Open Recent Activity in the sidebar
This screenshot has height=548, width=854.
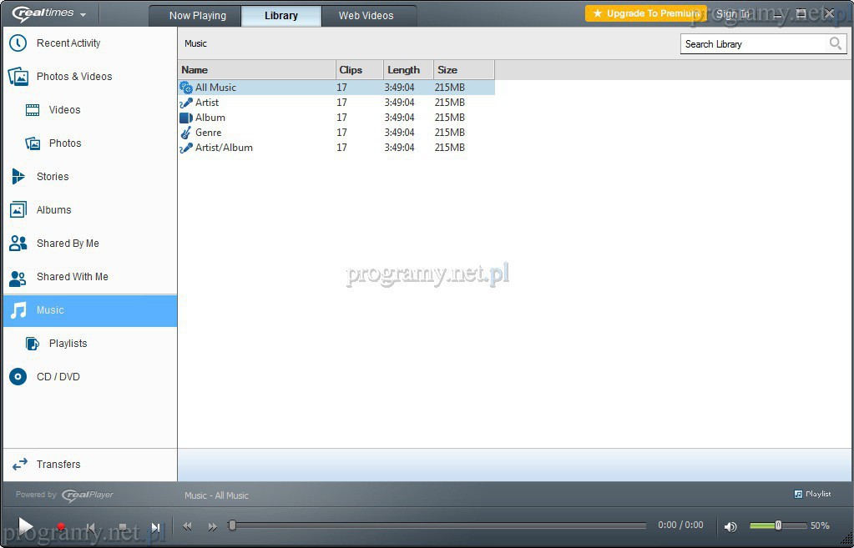pos(68,43)
